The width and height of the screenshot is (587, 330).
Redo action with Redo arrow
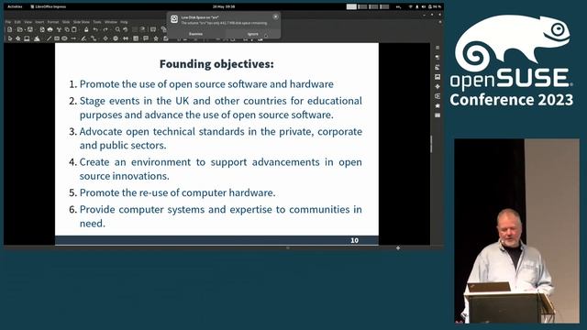click(105, 29)
